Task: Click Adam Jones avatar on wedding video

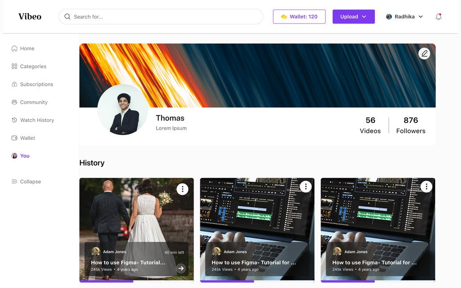Action: click(95, 252)
